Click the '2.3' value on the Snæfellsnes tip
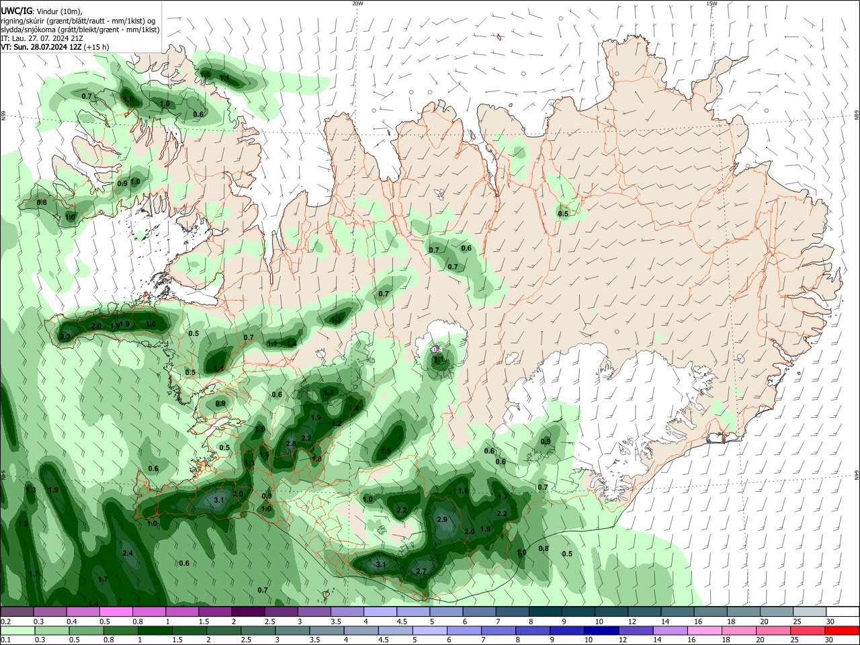Image resolution: width=860 pixels, height=645 pixels. click(65, 337)
